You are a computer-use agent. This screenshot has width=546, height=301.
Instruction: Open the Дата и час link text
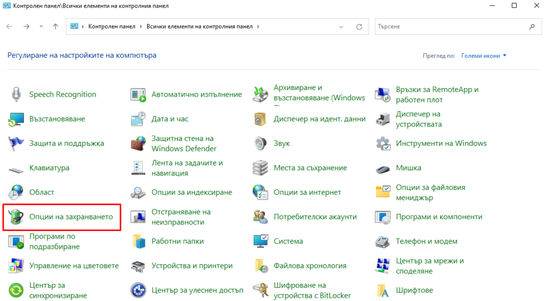[x=170, y=119]
